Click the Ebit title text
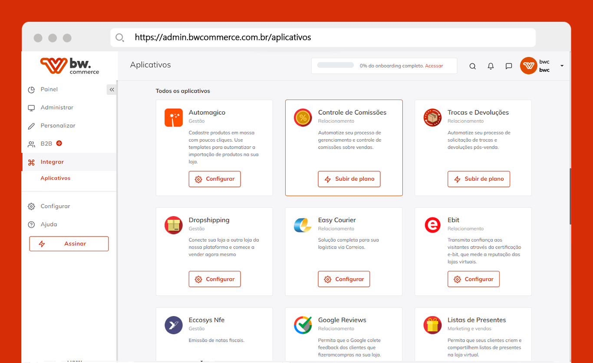Viewport: 593px width, 363px height. coord(453,220)
